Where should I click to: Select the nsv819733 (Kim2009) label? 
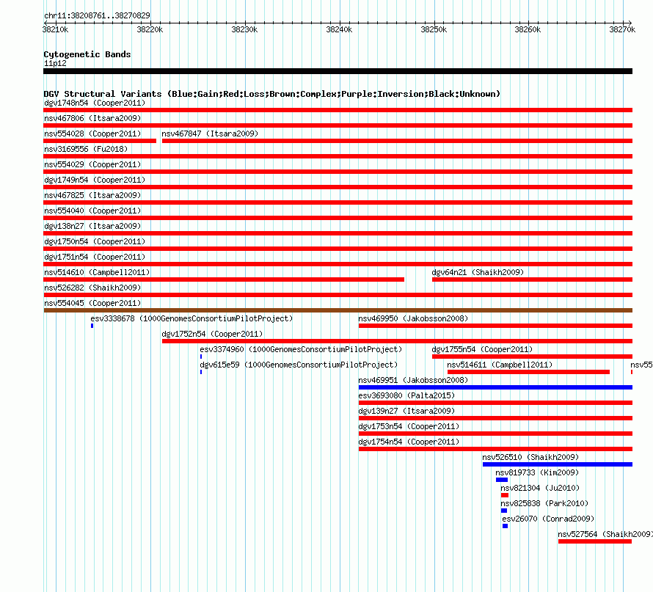537,472
